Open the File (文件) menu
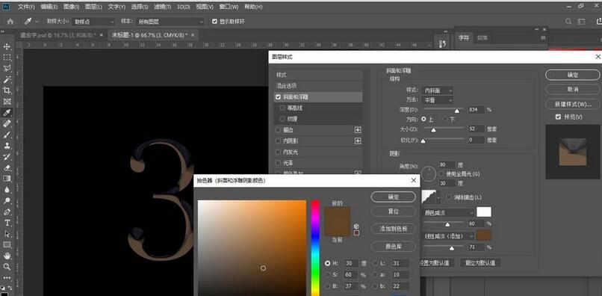Viewport: 602px width, 296px height. (x=26, y=7)
